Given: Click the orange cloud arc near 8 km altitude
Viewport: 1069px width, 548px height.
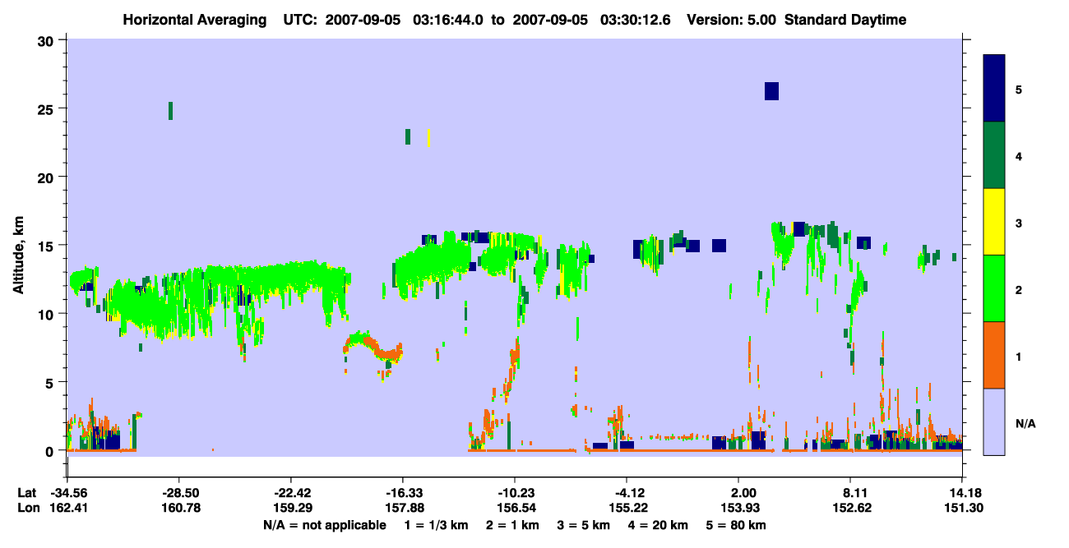Looking at the screenshot, I should [x=375, y=345].
